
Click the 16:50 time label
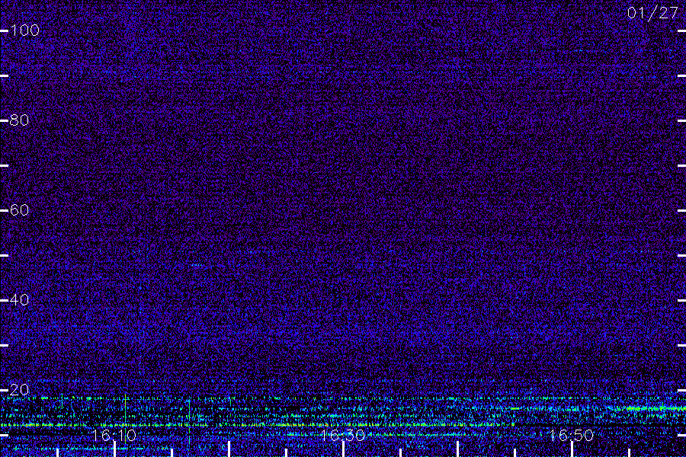click(572, 436)
